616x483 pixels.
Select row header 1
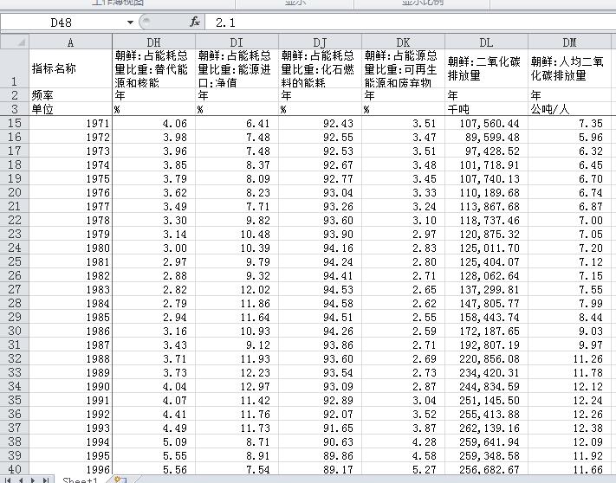click(x=15, y=68)
